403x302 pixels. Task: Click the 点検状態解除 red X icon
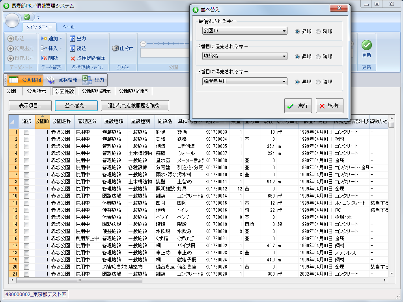tap(73, 58)
